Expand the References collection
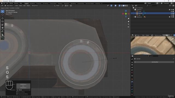The width and height of the screenshot is (175, 98). 133,17
